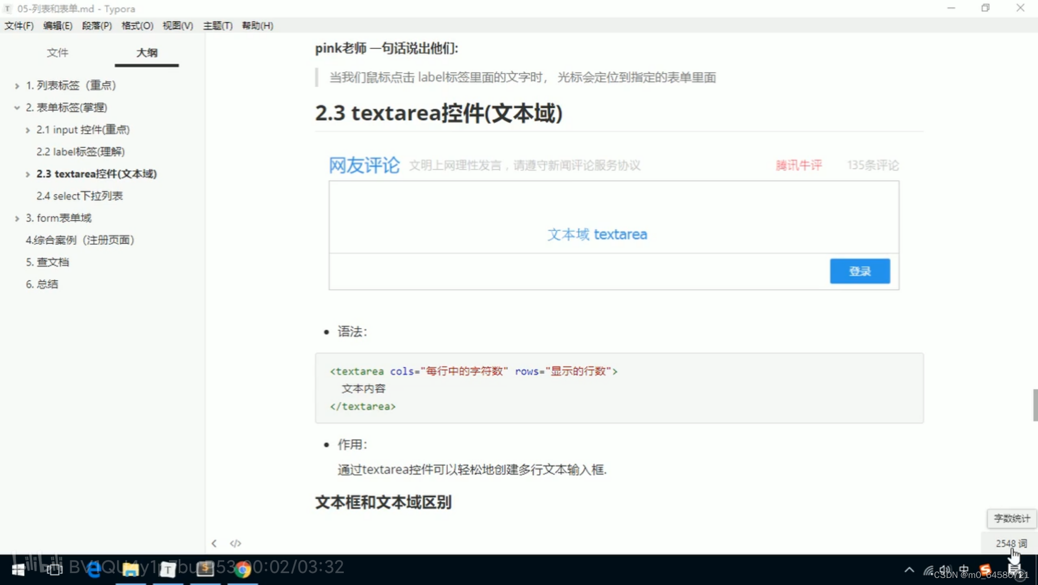This screenshot has height=585, width=1038.
Task: Open the notification action center icon
Action: pos(1014,570)
